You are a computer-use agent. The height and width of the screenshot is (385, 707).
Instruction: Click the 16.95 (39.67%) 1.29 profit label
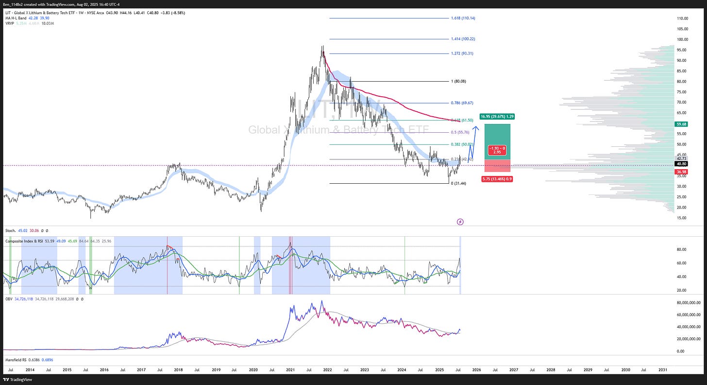click(497, 117)
